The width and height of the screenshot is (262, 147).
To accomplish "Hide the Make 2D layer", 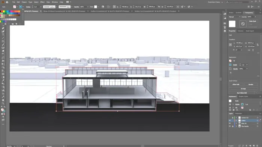I will (x=230, y=123).
